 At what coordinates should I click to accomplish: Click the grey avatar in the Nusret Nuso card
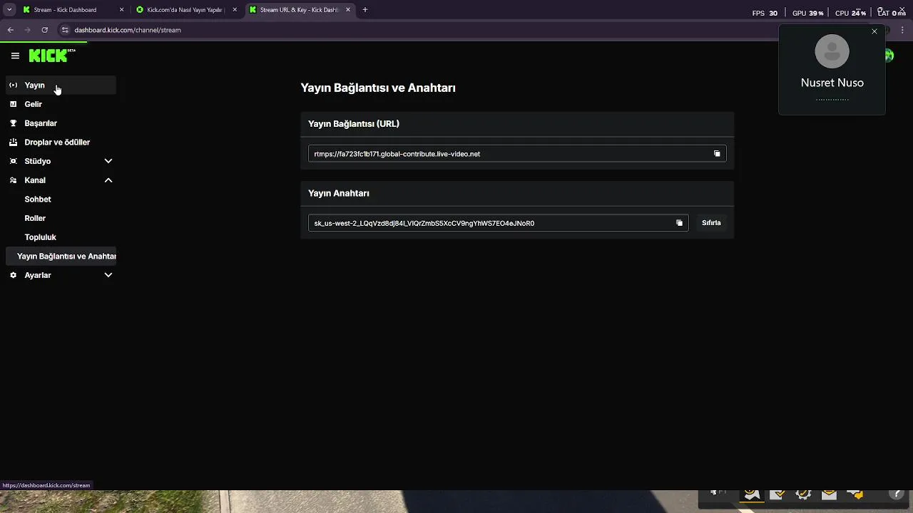point(832,51)
